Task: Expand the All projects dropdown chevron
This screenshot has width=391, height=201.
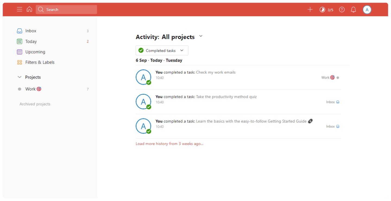Action: tap(201, 36)
